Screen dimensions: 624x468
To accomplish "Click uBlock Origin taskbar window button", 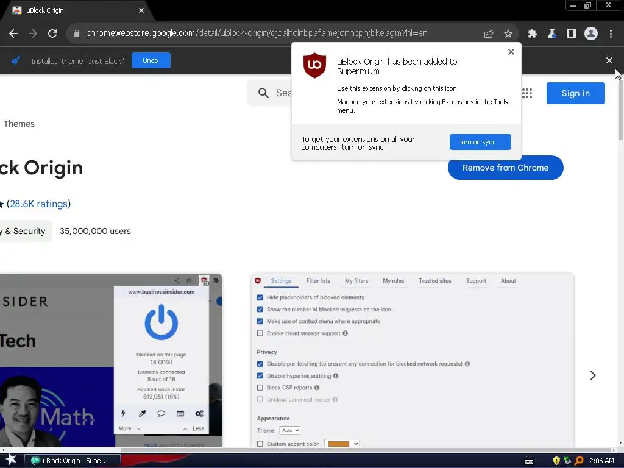I will tap(73, 461).
